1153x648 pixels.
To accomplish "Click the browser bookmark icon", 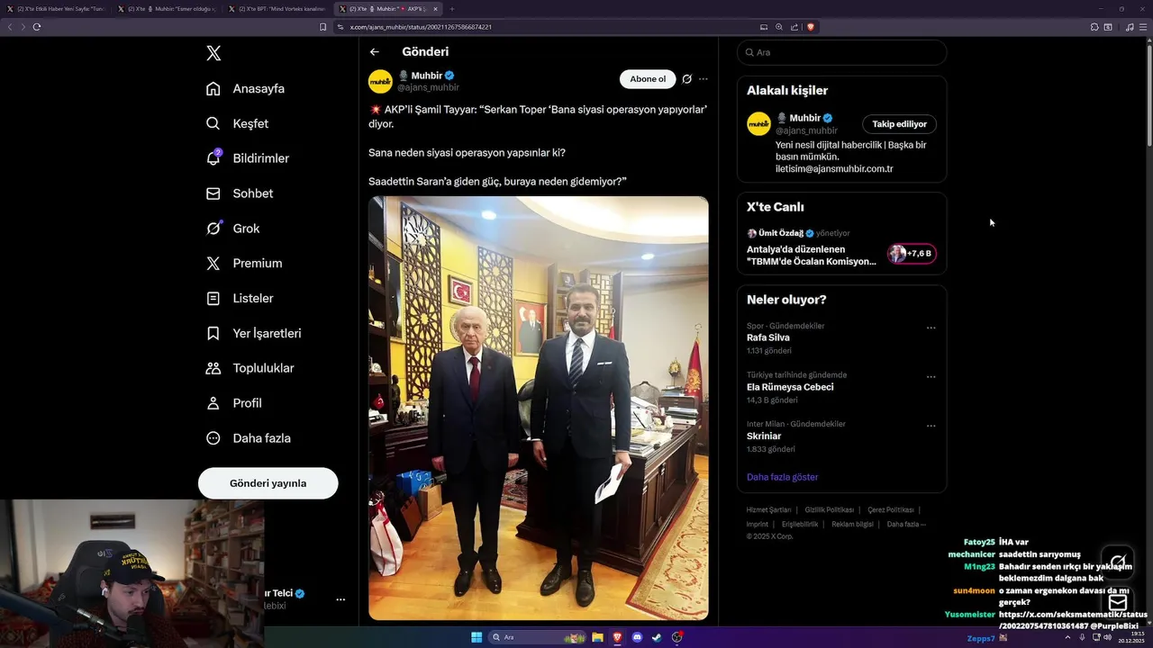I will pos(322,27).
